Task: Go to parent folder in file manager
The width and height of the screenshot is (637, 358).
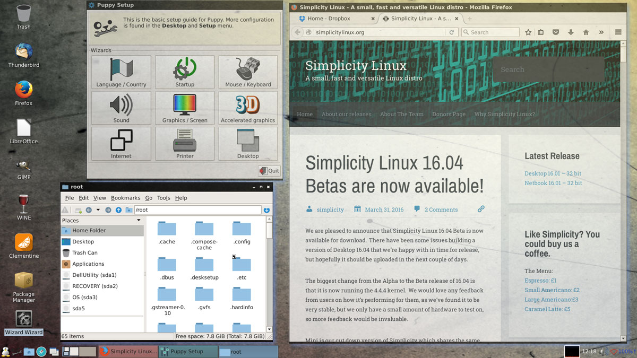Action: 118,210
